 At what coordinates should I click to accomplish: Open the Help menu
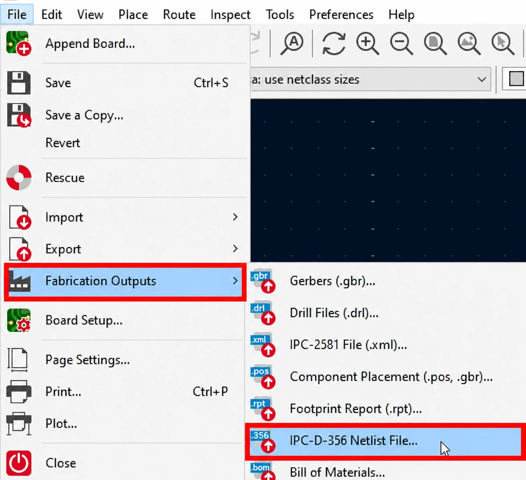401,14
